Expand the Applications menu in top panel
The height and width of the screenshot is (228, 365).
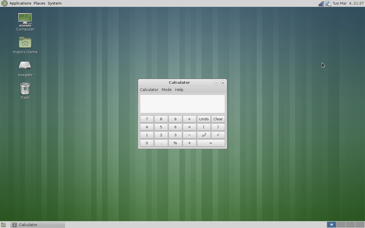pos(20,3)
